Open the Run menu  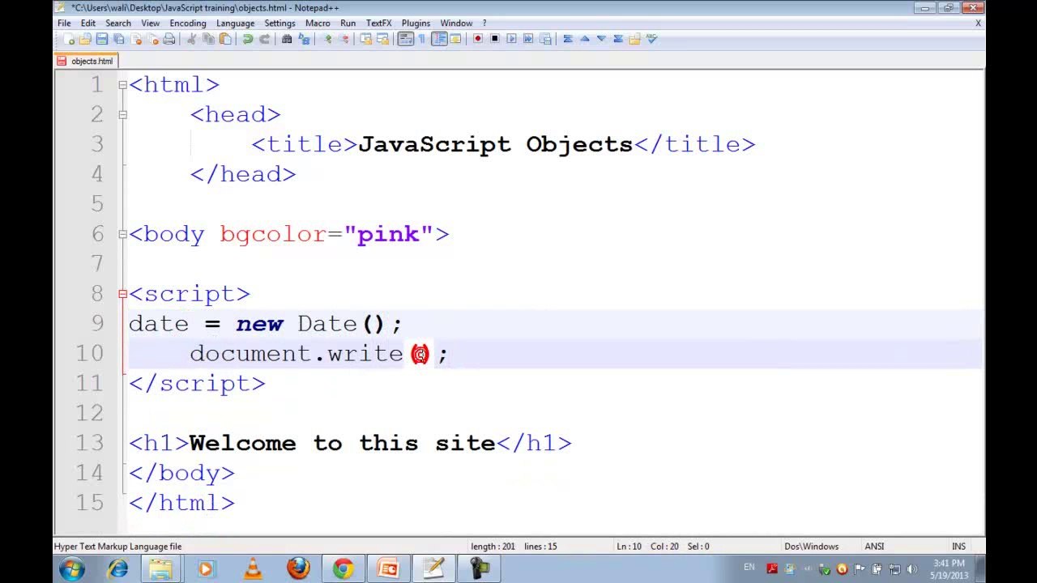pos(348,23)
